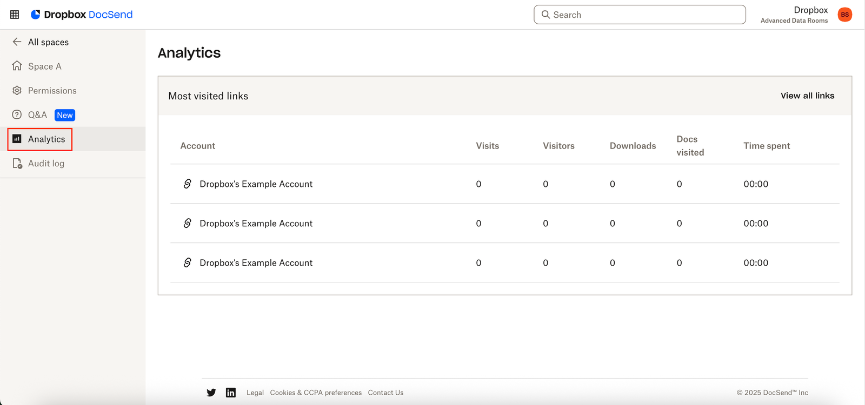Open the second Dropbox's Example Account row
The width and height of the screenshot is (865, 405).
(x=256, y=224)
